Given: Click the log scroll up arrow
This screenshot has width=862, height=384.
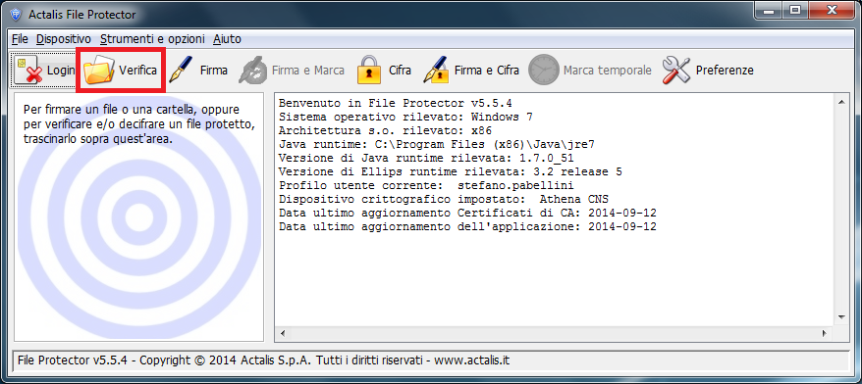Looking at the screenshot, I should pos(840,102).
